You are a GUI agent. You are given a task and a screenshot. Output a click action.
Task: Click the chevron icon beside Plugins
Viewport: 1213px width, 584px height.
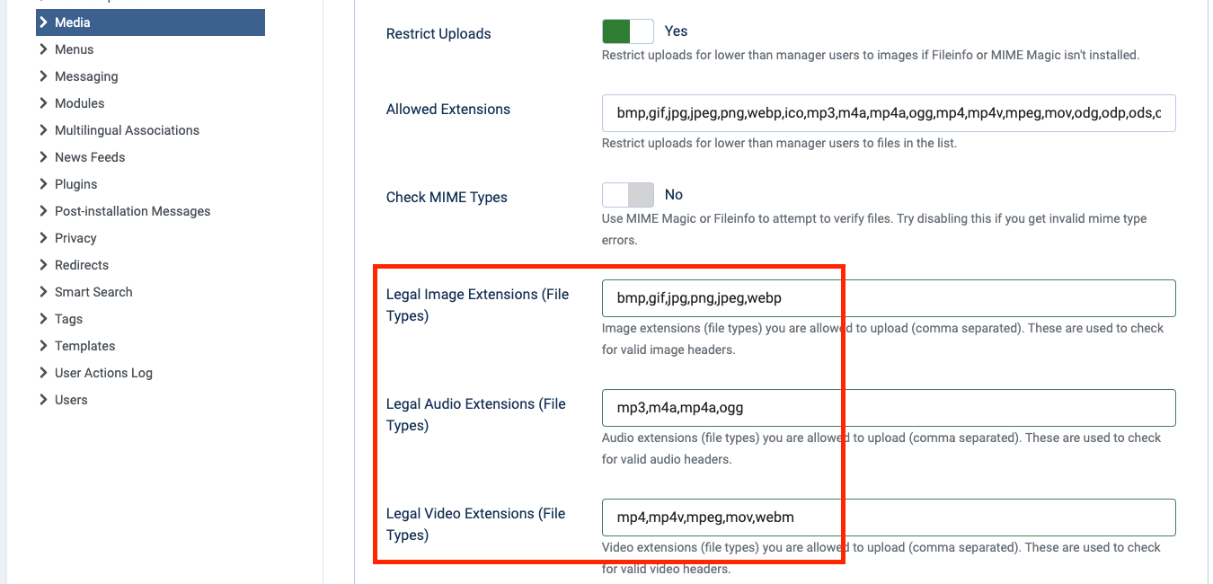(43, 184)
